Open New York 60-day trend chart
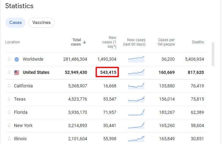The width and height of the screenshot is (222, 144). (x=136, y=125)
